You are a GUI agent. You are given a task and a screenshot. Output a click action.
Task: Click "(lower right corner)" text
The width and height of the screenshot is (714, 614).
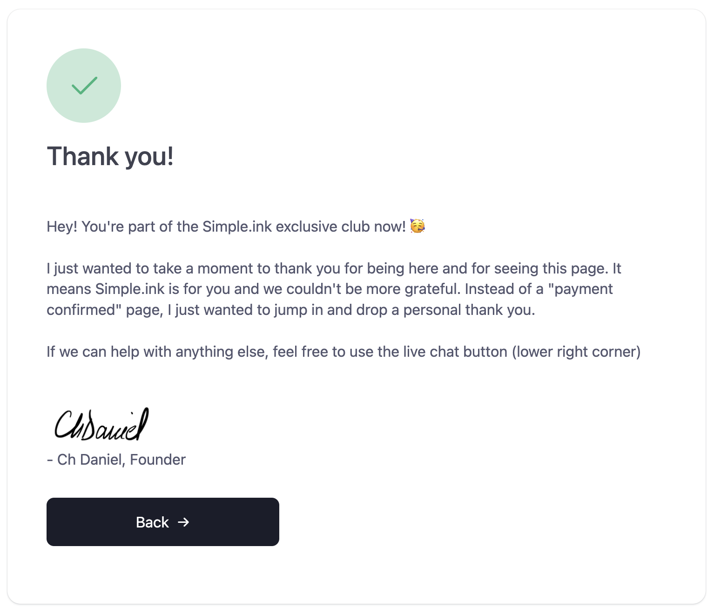click(x=576, y=352)
